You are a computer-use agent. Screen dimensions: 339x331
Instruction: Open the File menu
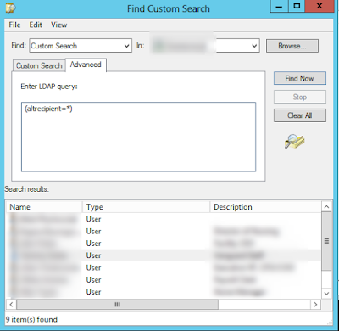[x=14, y=25]
